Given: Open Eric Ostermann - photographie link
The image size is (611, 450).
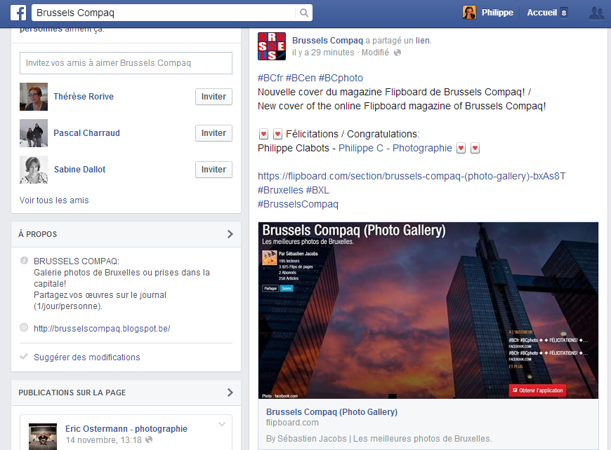Looking at the screenshot, I should point(126,428).
